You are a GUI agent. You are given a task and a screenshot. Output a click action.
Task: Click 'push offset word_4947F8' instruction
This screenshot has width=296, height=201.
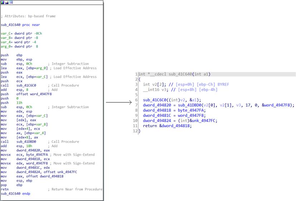(26, 94)
